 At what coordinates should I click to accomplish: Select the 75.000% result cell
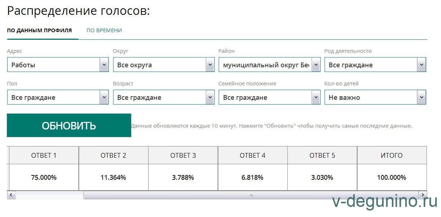point(44,178)
